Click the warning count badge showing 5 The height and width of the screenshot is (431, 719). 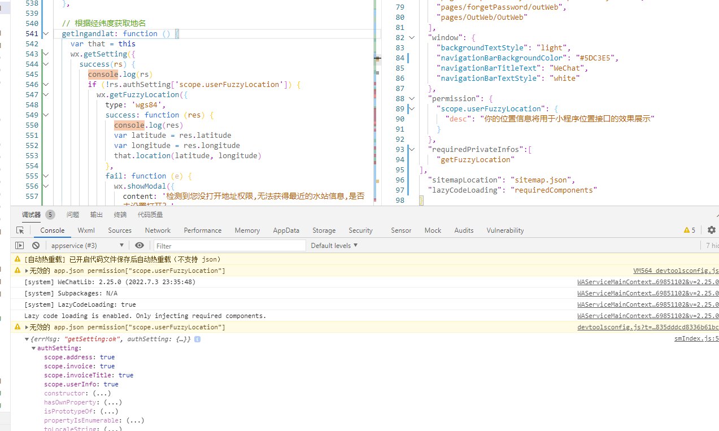coord(690,230)
